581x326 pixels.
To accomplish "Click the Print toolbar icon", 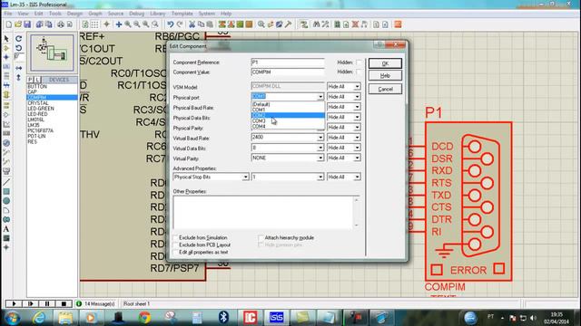I will pos(61,24).
